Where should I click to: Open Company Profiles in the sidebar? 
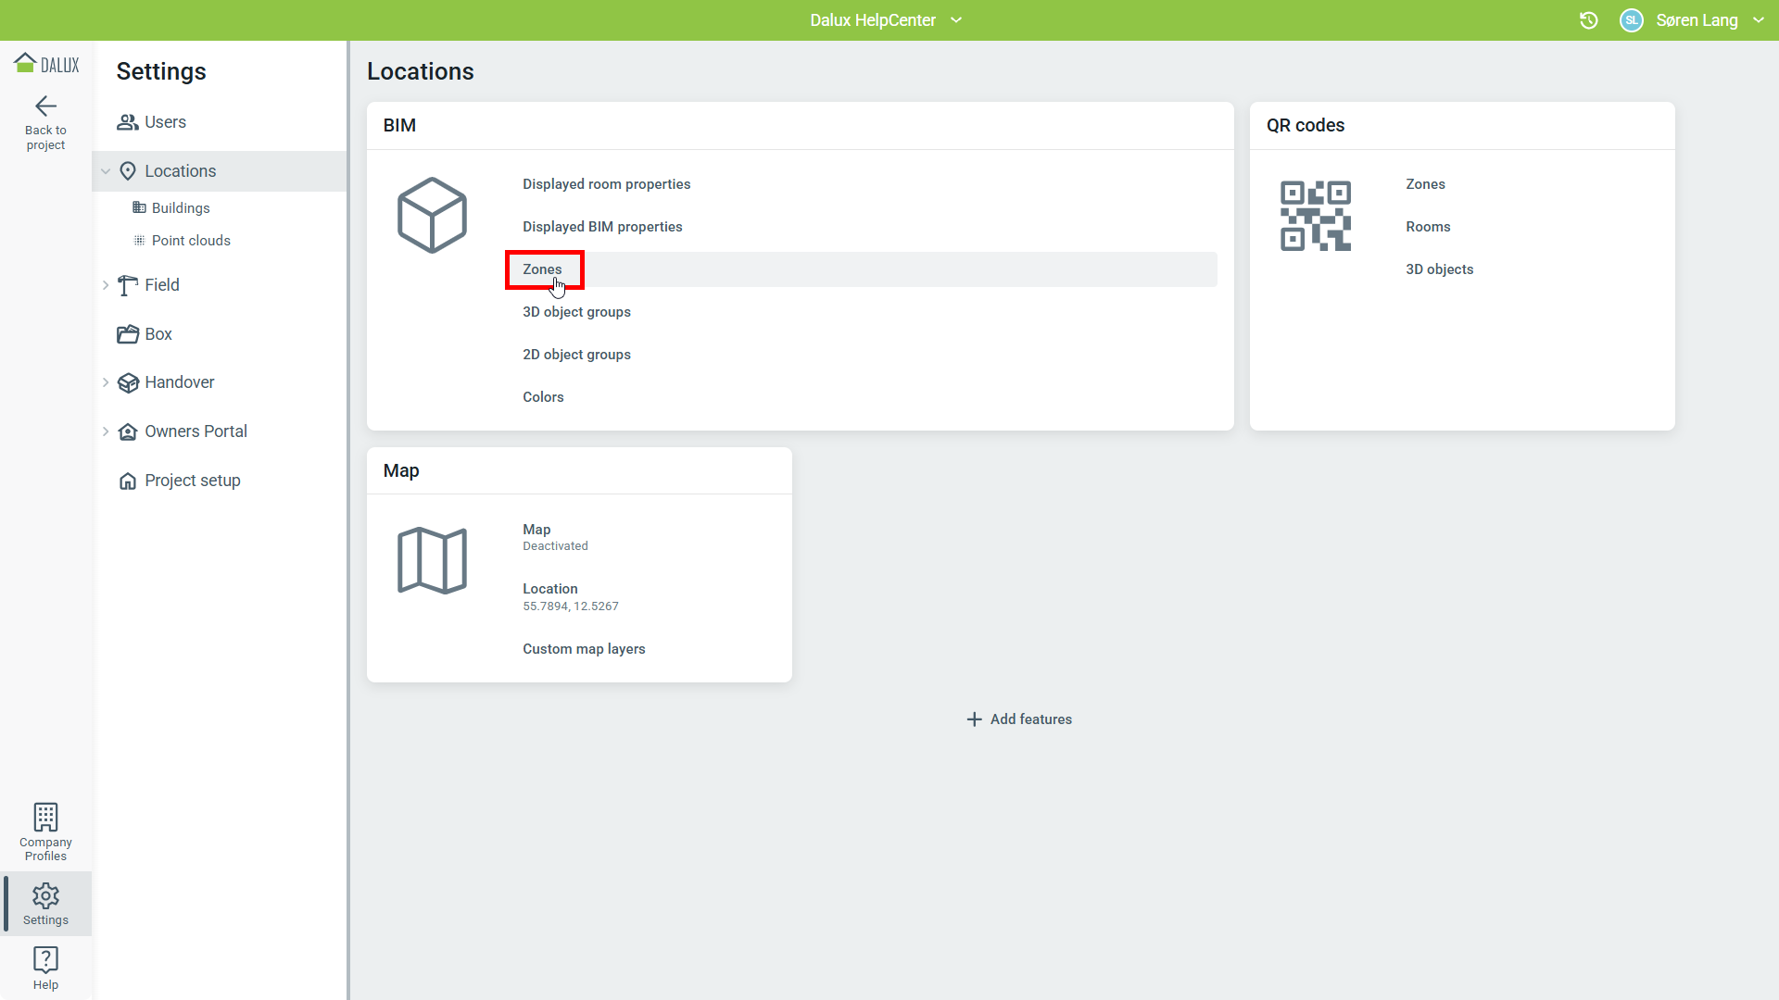(45, 831)
